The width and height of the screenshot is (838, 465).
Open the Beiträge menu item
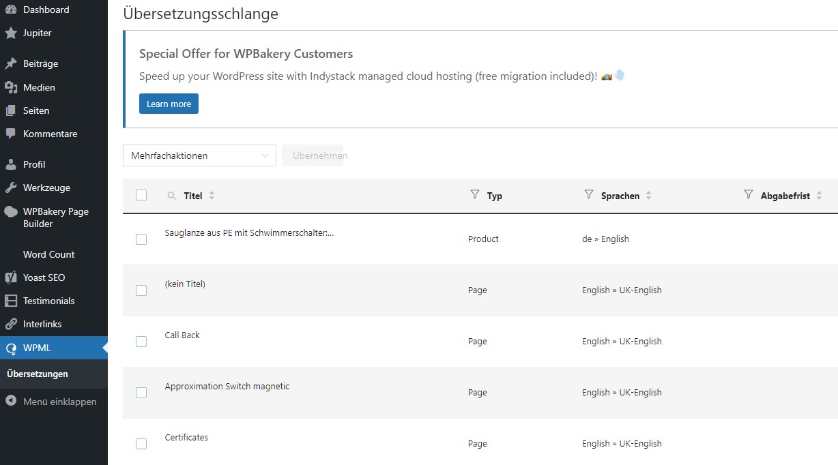tap(40, 63)
